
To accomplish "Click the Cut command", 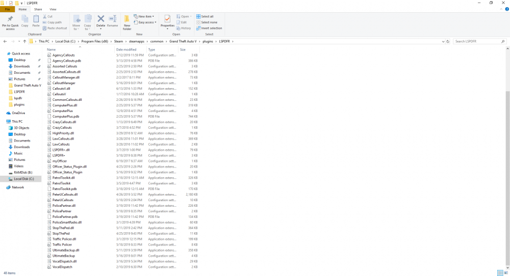I will coord(48,16).
